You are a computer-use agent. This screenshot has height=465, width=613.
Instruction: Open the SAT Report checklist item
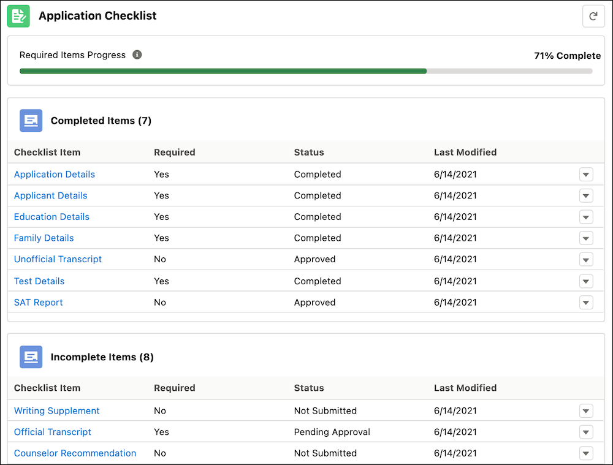[x=38, y=303]
